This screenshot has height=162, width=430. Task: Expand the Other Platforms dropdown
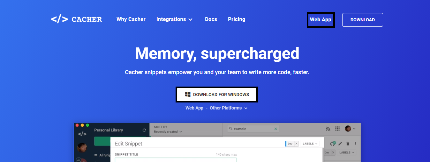pyautogui.click(x=229, y=108)
